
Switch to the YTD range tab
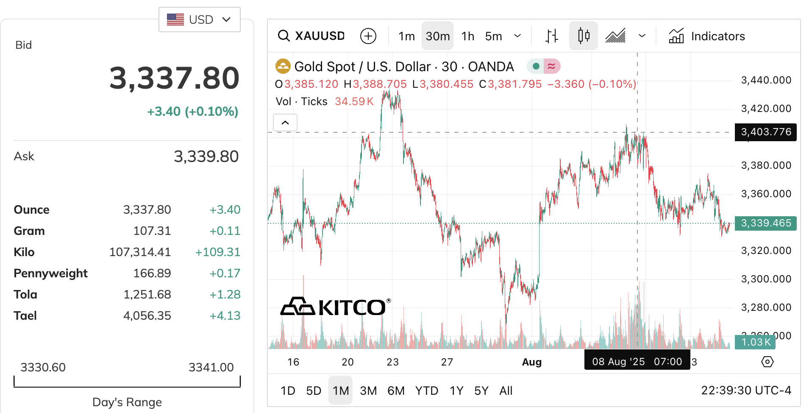coord(426,391)
